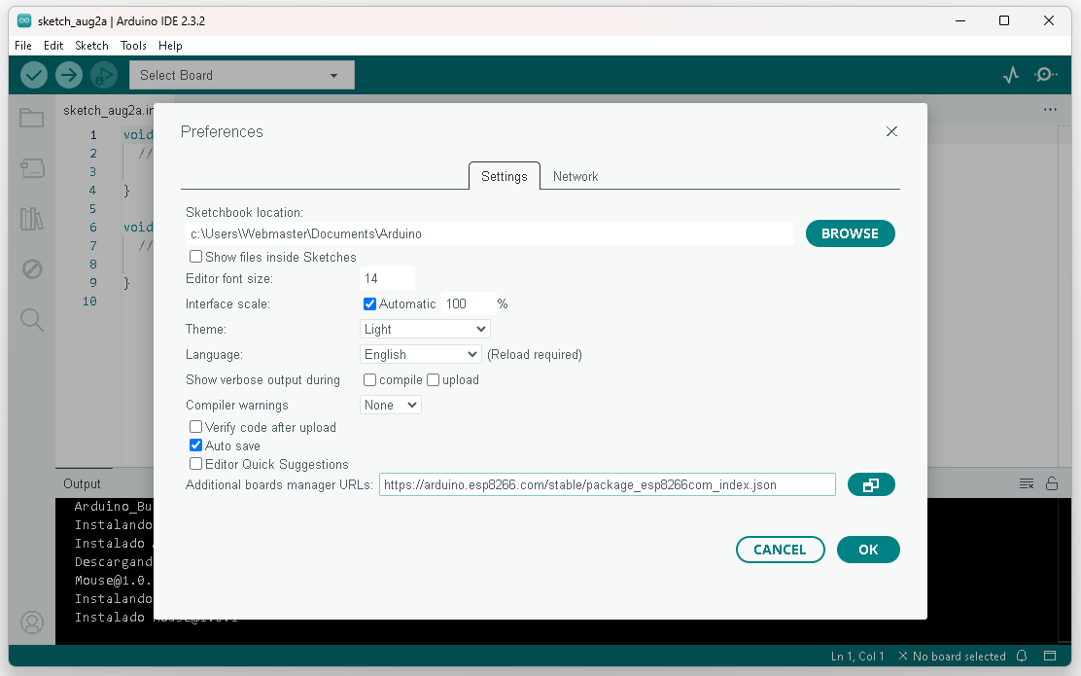1081x676 pixels.
Task: Enable verbose output during compile
Action: [x=370, y=380]
